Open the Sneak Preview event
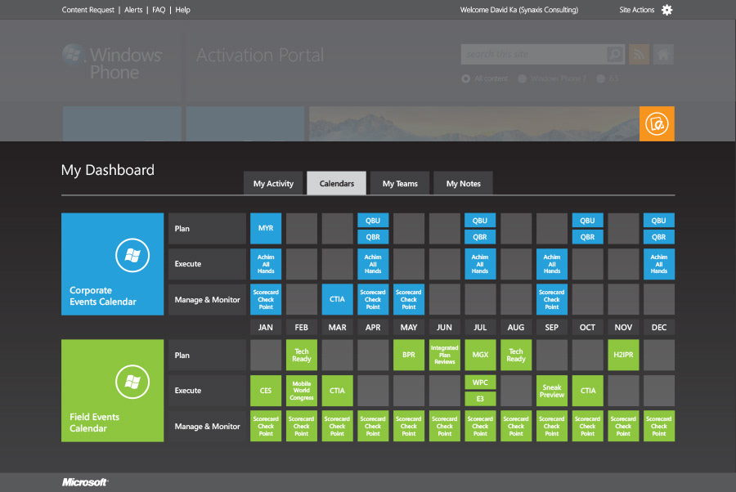The image size is (736, 492). (552, 391)
